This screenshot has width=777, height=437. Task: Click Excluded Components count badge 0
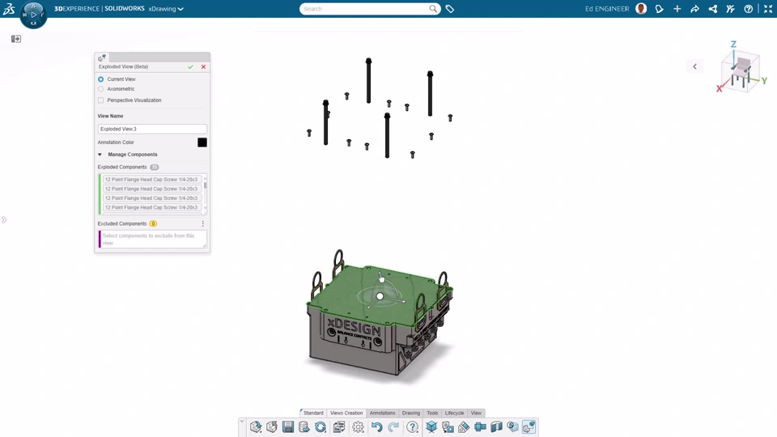tap(153, 224)
